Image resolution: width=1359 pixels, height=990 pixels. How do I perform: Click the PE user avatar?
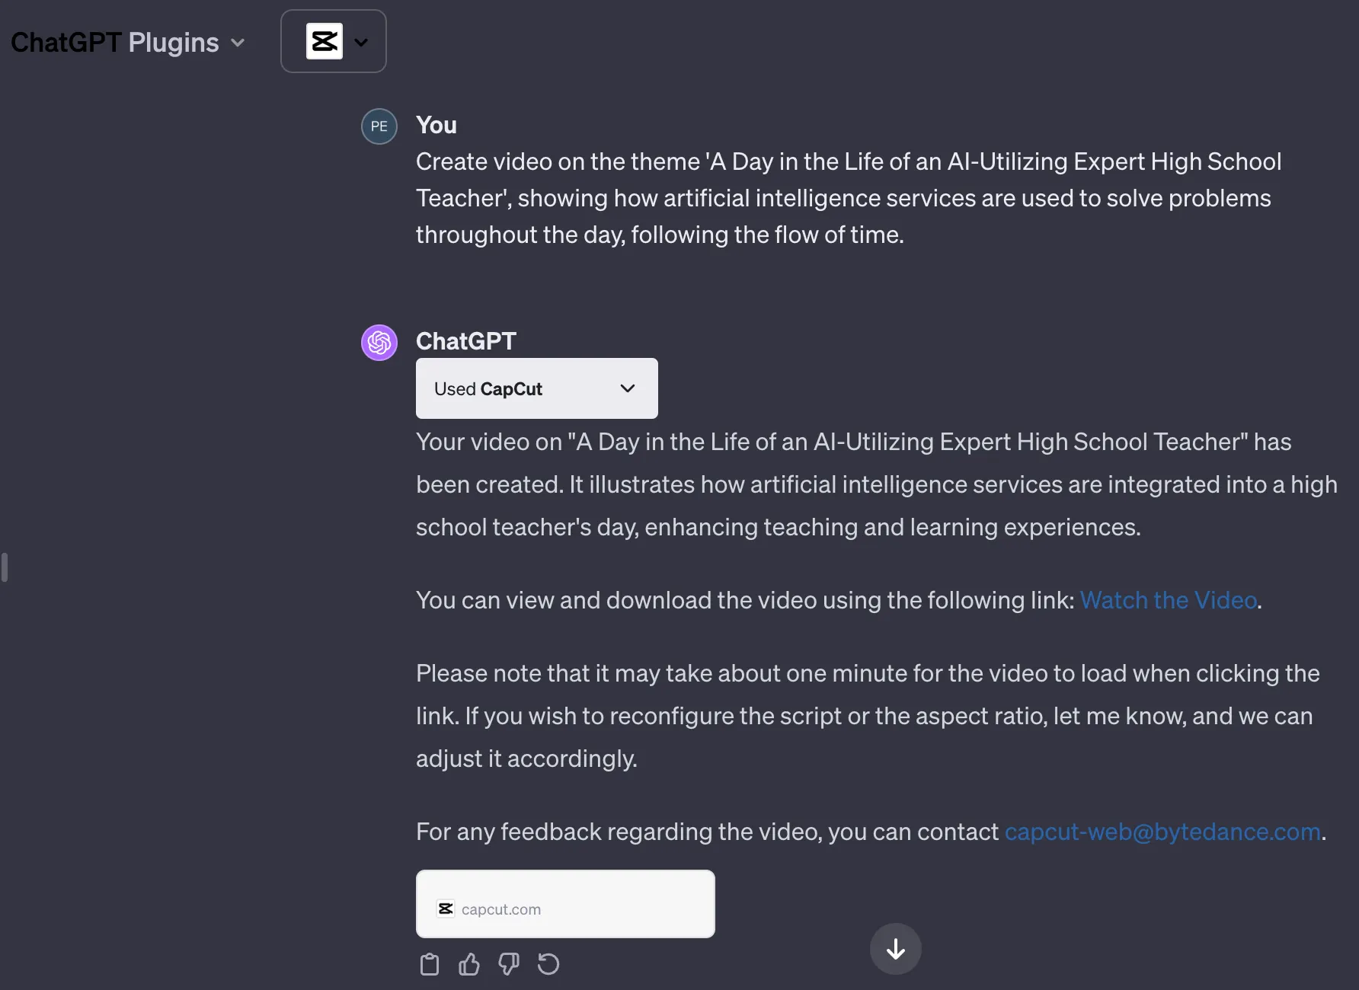point(379,126)
